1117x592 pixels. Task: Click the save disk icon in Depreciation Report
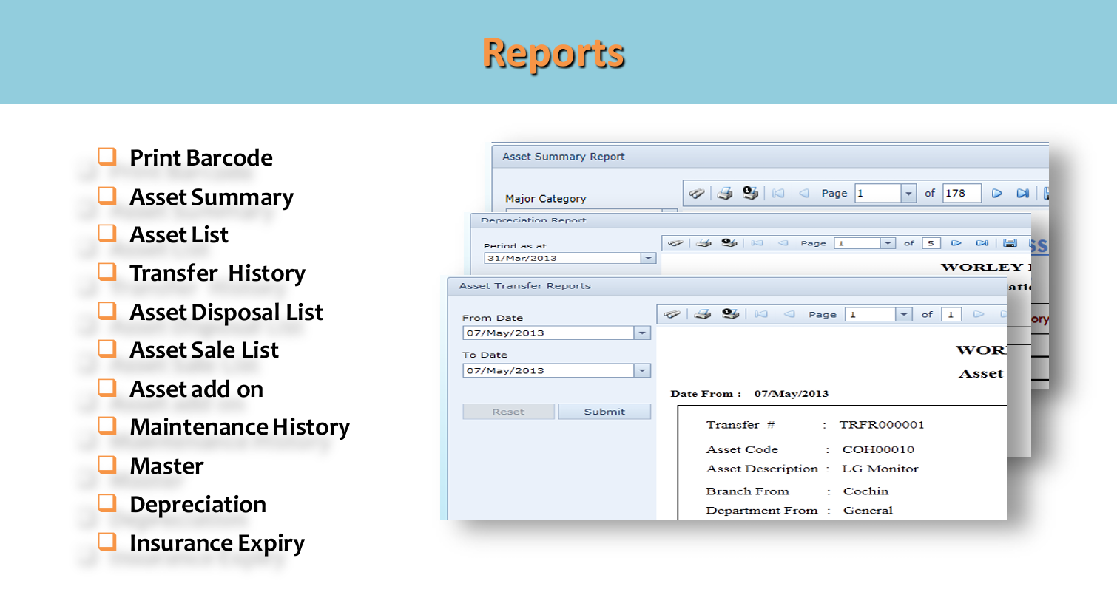(x=1010, y=243)
